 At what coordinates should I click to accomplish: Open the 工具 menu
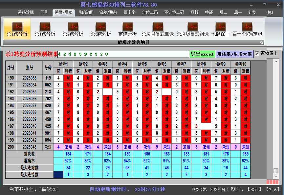pyautogui.click(x=44, y=12)
